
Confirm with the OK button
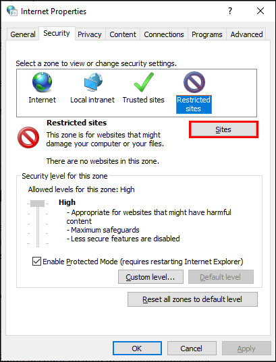coord(137,348)
